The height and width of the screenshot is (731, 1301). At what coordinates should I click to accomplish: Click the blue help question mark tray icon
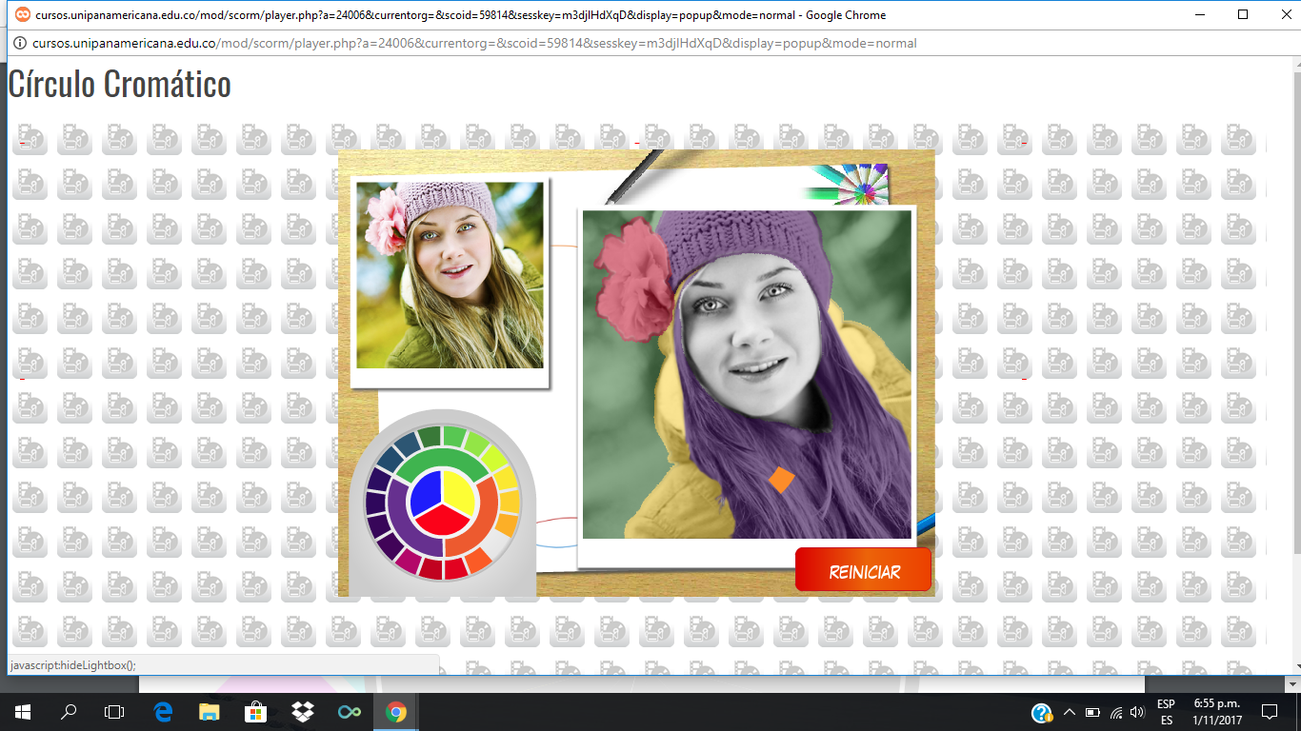(1042, 712)
